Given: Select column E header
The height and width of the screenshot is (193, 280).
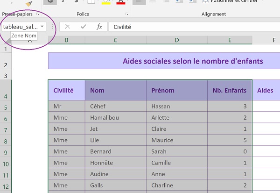Looking at the screenshot, I should (x=230, y=40).
